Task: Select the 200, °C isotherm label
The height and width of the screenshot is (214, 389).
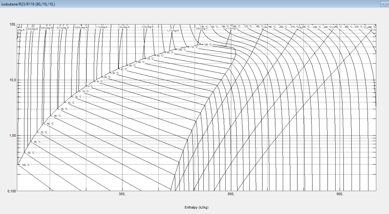Action: pos(283,27)
